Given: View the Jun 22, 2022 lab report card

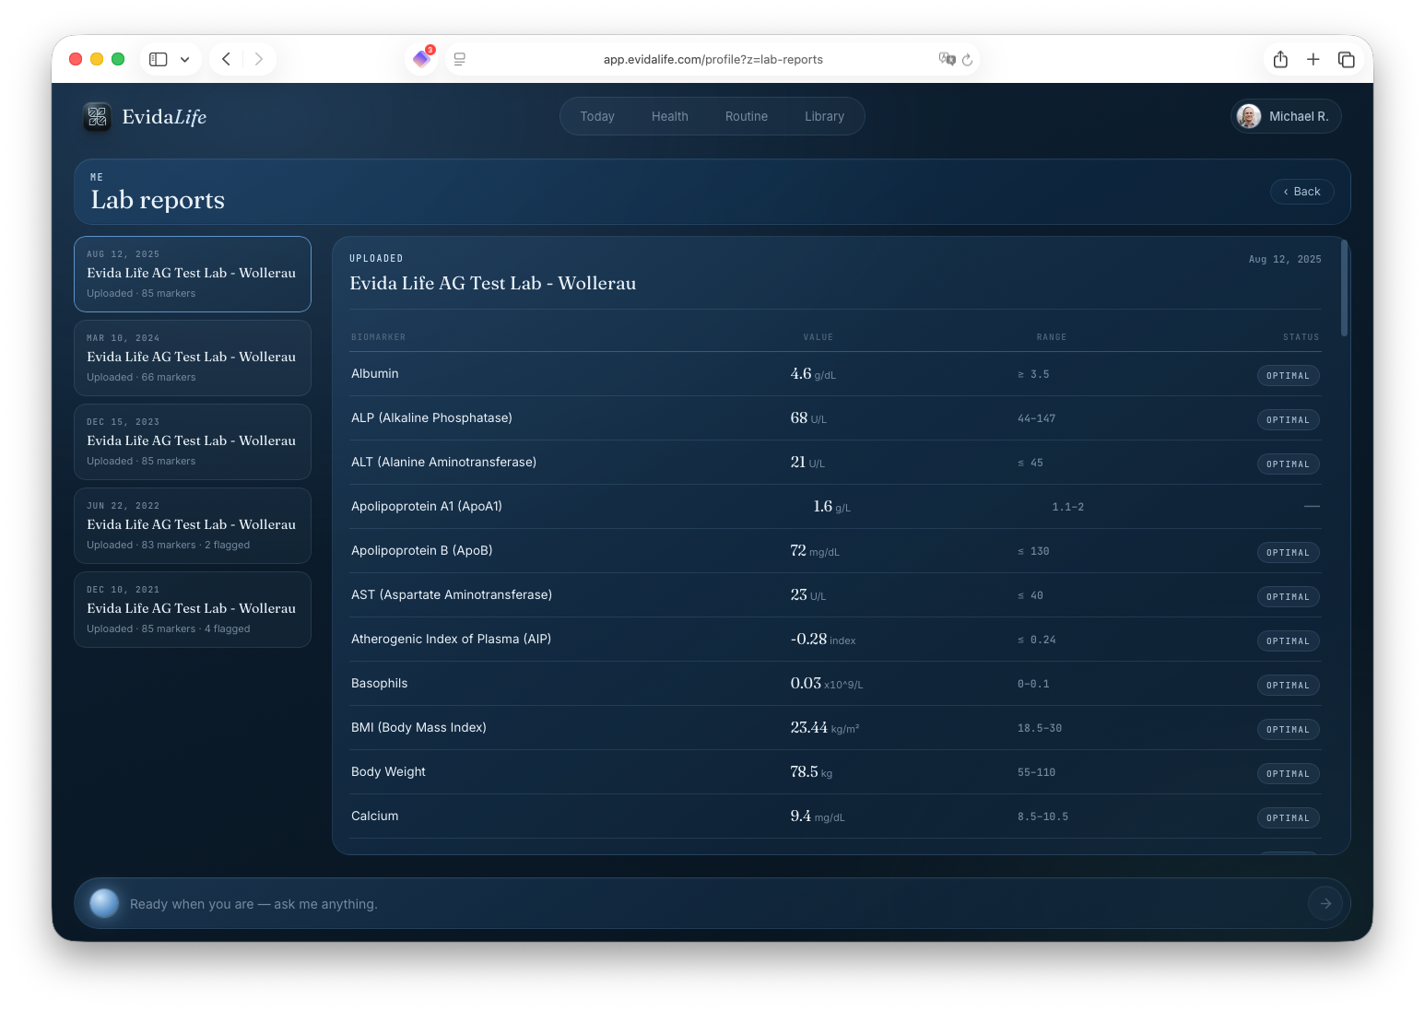Looking at the screenshot, I should (x=193, y=525).
